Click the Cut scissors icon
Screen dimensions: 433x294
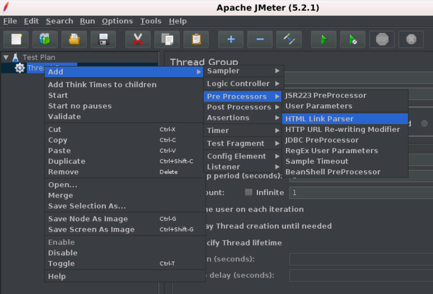(x=138, y=40)
